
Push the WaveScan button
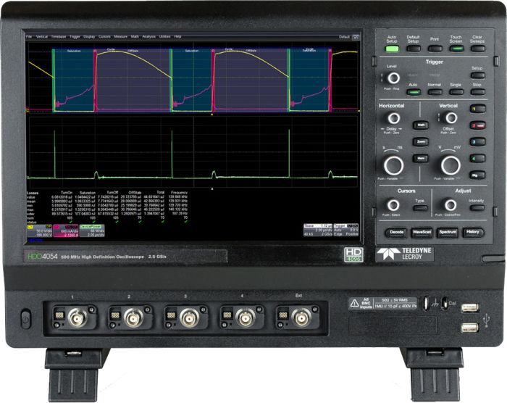422,232
